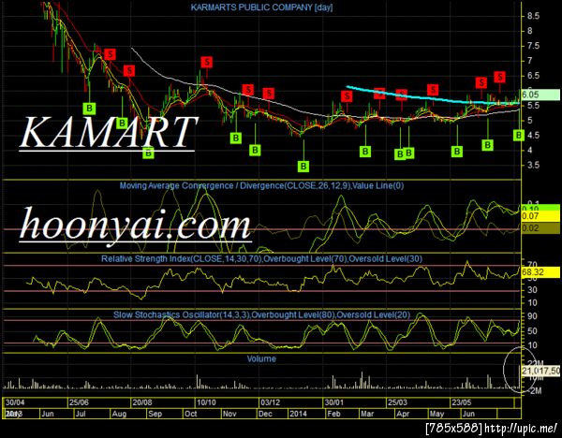Click the 30/01 date label

tap(333, 402)
